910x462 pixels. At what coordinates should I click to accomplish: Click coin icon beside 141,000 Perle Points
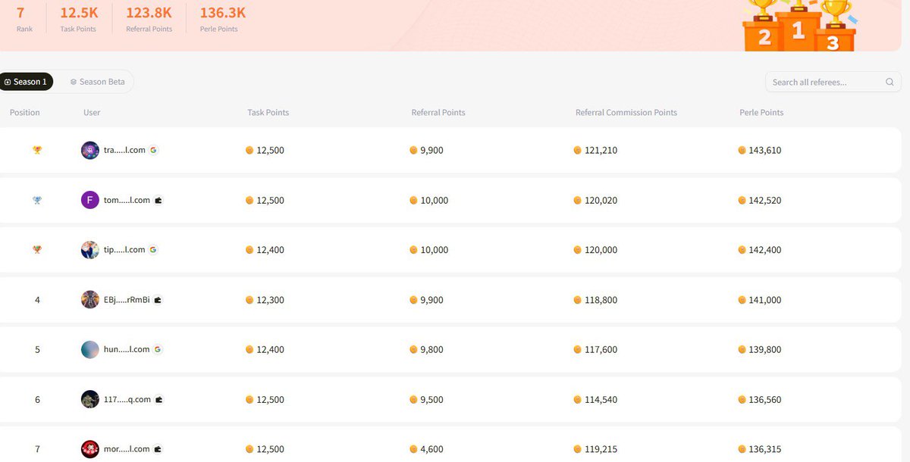coord(742,300)
